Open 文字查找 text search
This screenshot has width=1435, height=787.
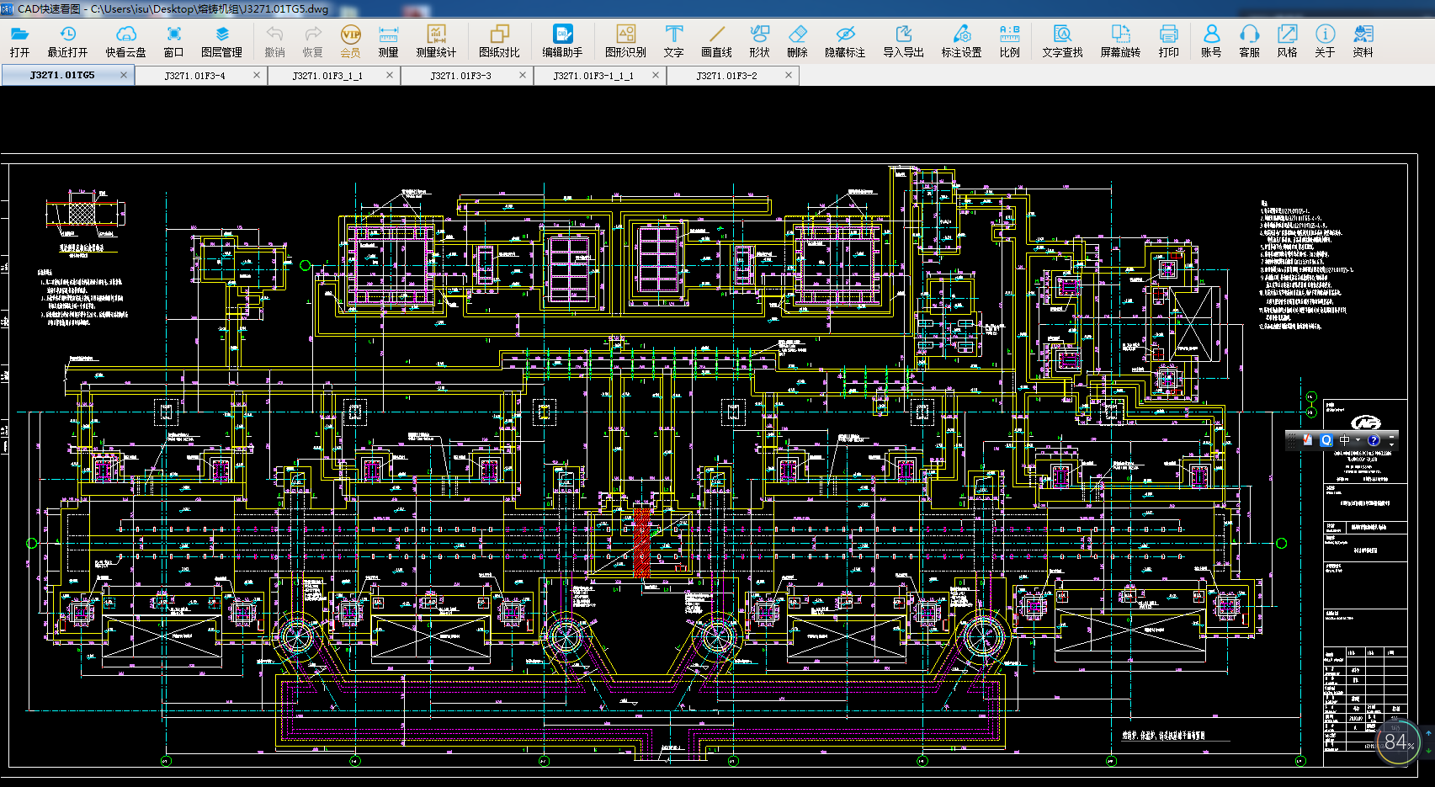[x=1062, y=41]
